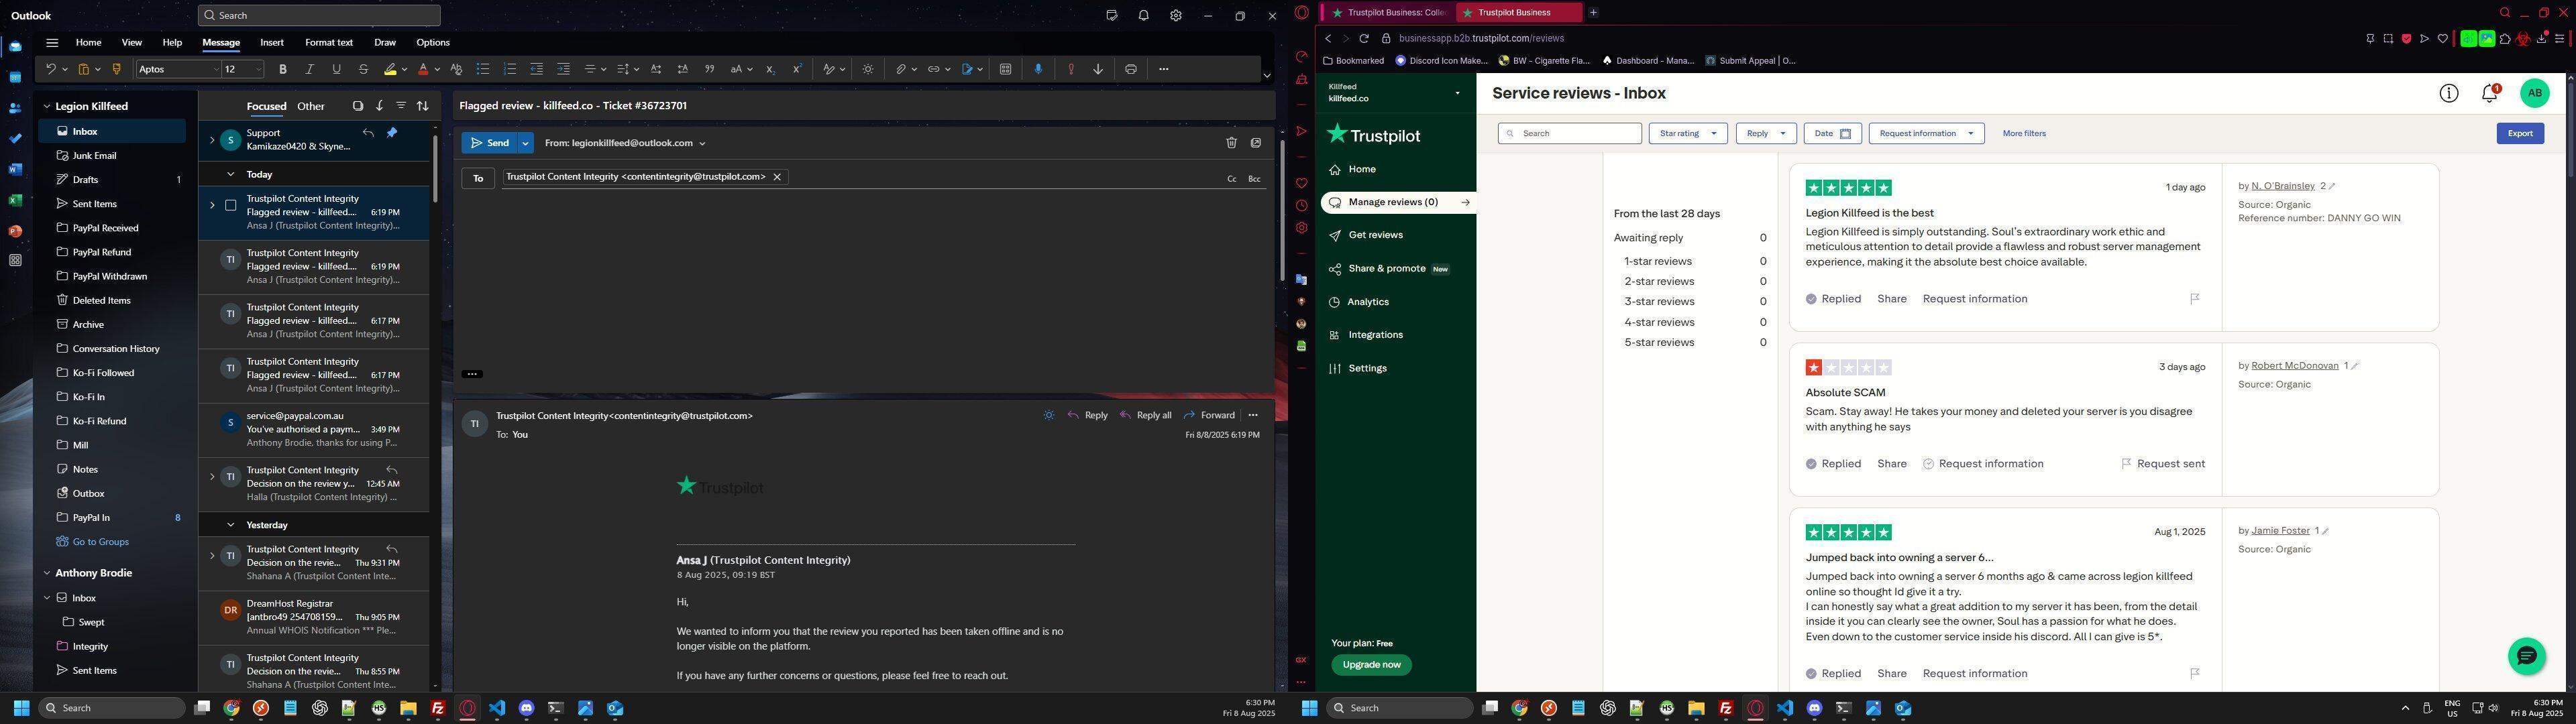Image resolution: width=2576 pixels, height=724 pixels.
Task: Mark message as low importance
Action: pos(1098,69)
